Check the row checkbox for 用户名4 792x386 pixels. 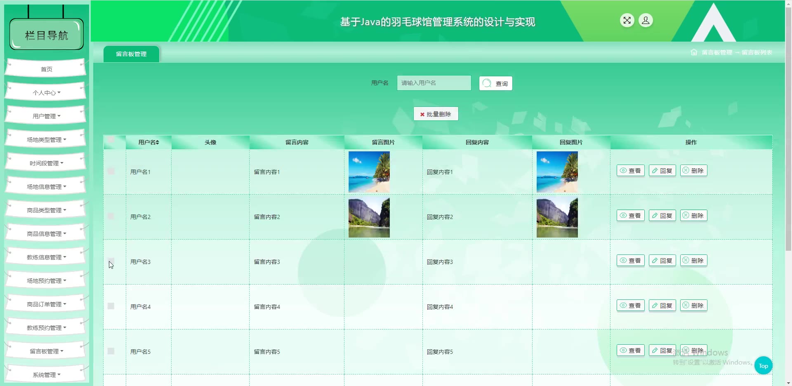point(111,306)
